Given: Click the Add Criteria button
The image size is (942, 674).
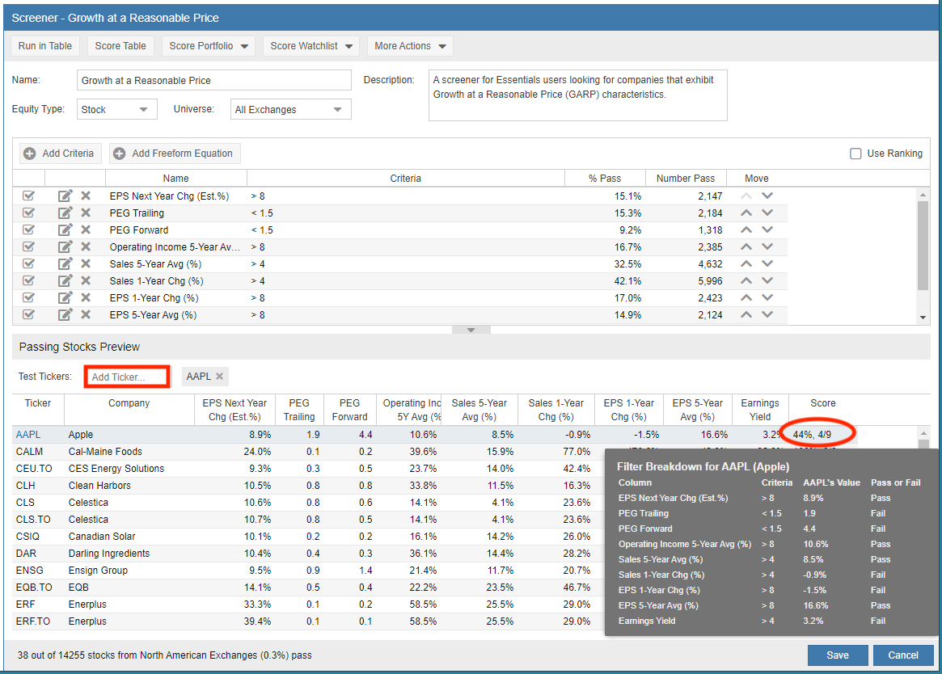Looking at the screenshot, I should (x=60, y=154).
